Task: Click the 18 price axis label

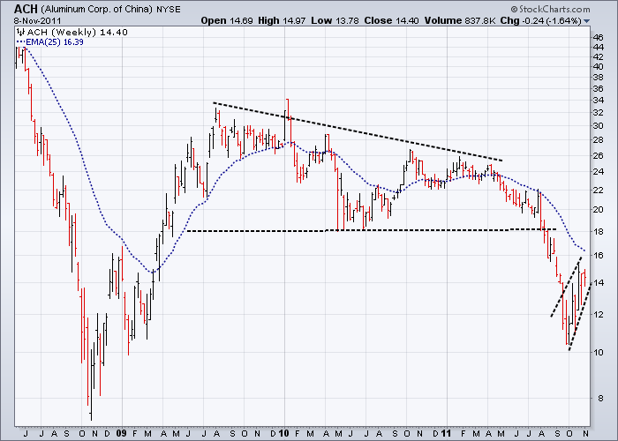Action: click(599, 231)
